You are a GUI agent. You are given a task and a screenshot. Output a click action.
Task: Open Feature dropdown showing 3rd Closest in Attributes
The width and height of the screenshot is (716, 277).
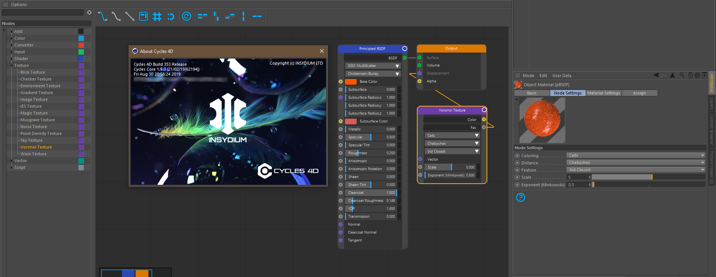click(636, 170)
